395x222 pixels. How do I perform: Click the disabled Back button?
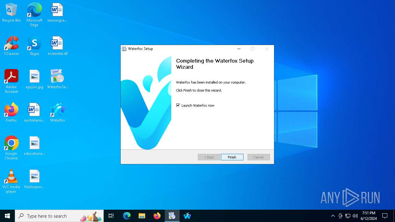pyautogui.click(x=209, y=157)
